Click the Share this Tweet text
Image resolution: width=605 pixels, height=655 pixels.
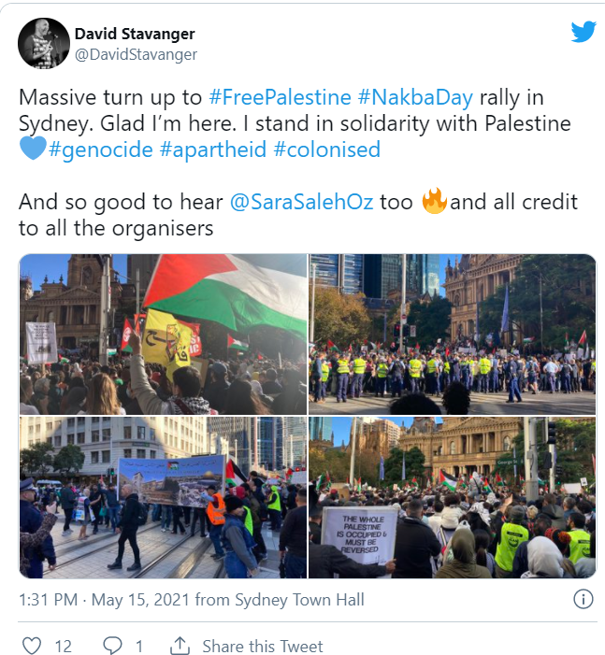click(x=263, y=647)
